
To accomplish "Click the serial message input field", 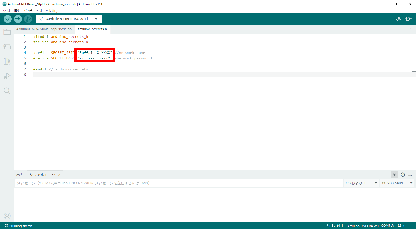I will [x=179, y=183].
